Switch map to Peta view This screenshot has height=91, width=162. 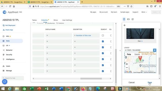[x=129, y=54]
